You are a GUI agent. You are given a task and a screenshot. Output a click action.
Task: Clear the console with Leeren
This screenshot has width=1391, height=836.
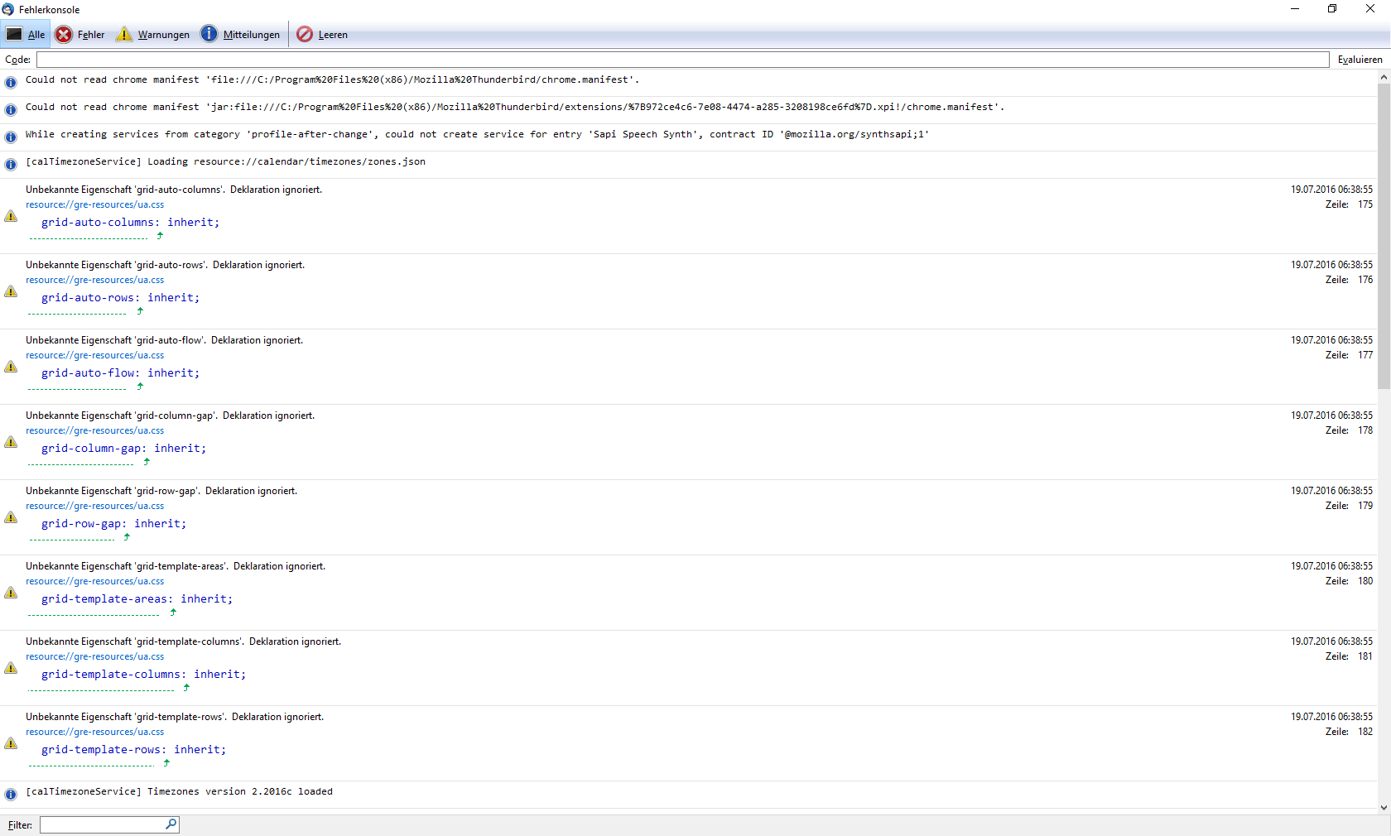pyautogui.click(x=322, y=35)
